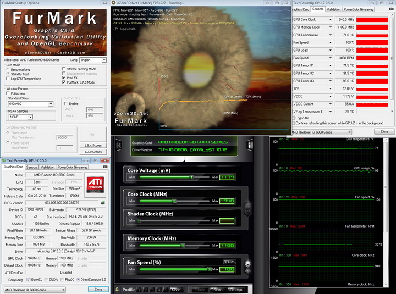
Task: Enable Fullscreen in Window Params
Action: click(8, 93)
